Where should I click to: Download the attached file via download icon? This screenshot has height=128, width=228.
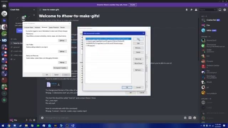tap(58, 85)
